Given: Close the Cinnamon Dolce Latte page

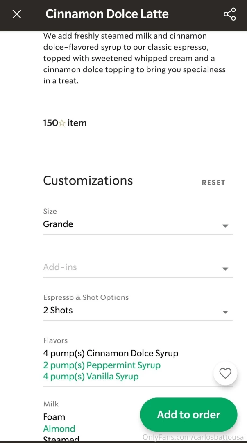Looking at the screenshot, I should point(16,15).
